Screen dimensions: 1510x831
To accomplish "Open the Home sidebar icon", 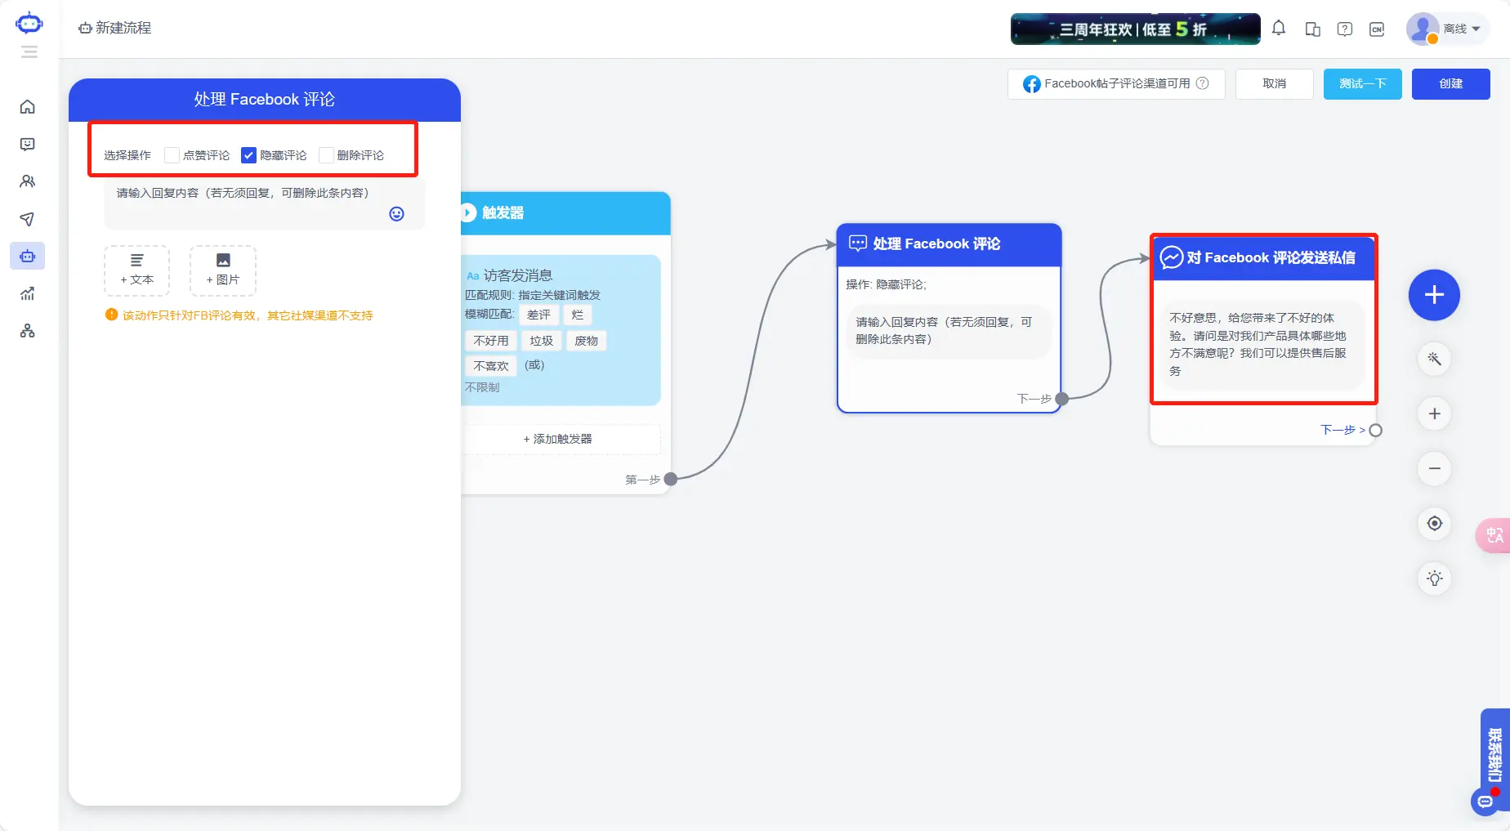I will [28, 106].
